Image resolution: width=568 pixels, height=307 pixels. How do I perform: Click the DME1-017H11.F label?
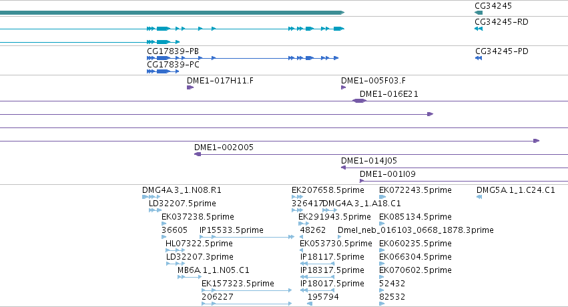click(x=220, y=80)
